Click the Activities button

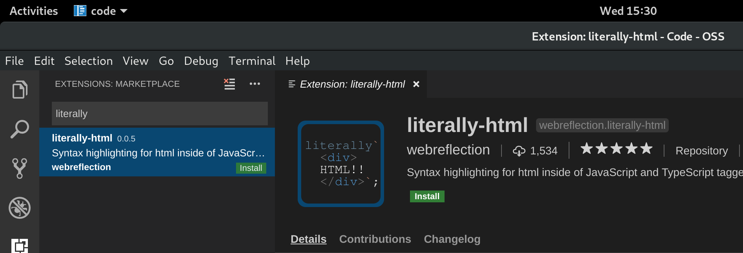pyautogui.click(x=34, y=11)
